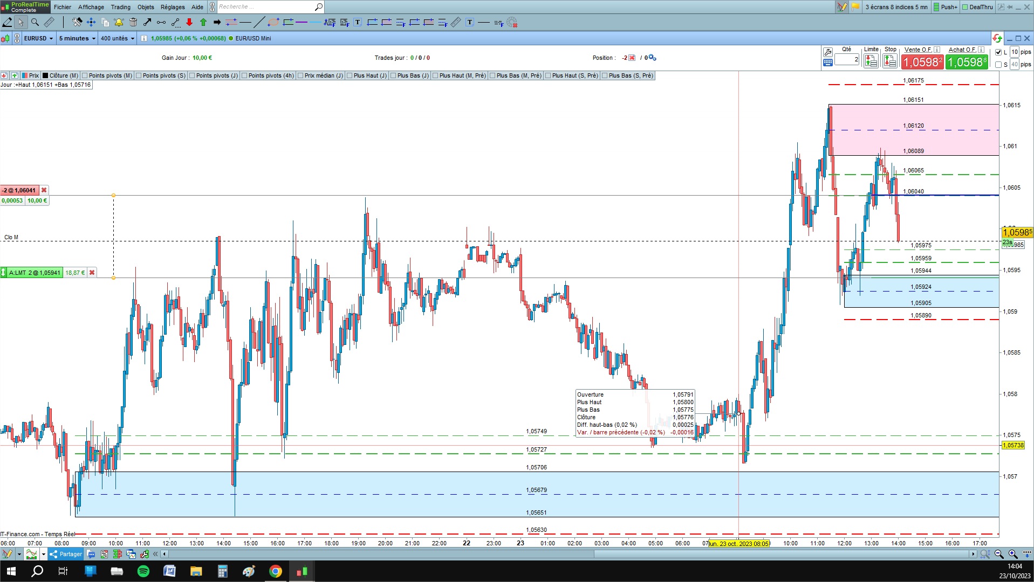Click the Partager share button
Image resolution: width=1034 pixels, height=582 pixels.
click(66, 554)
